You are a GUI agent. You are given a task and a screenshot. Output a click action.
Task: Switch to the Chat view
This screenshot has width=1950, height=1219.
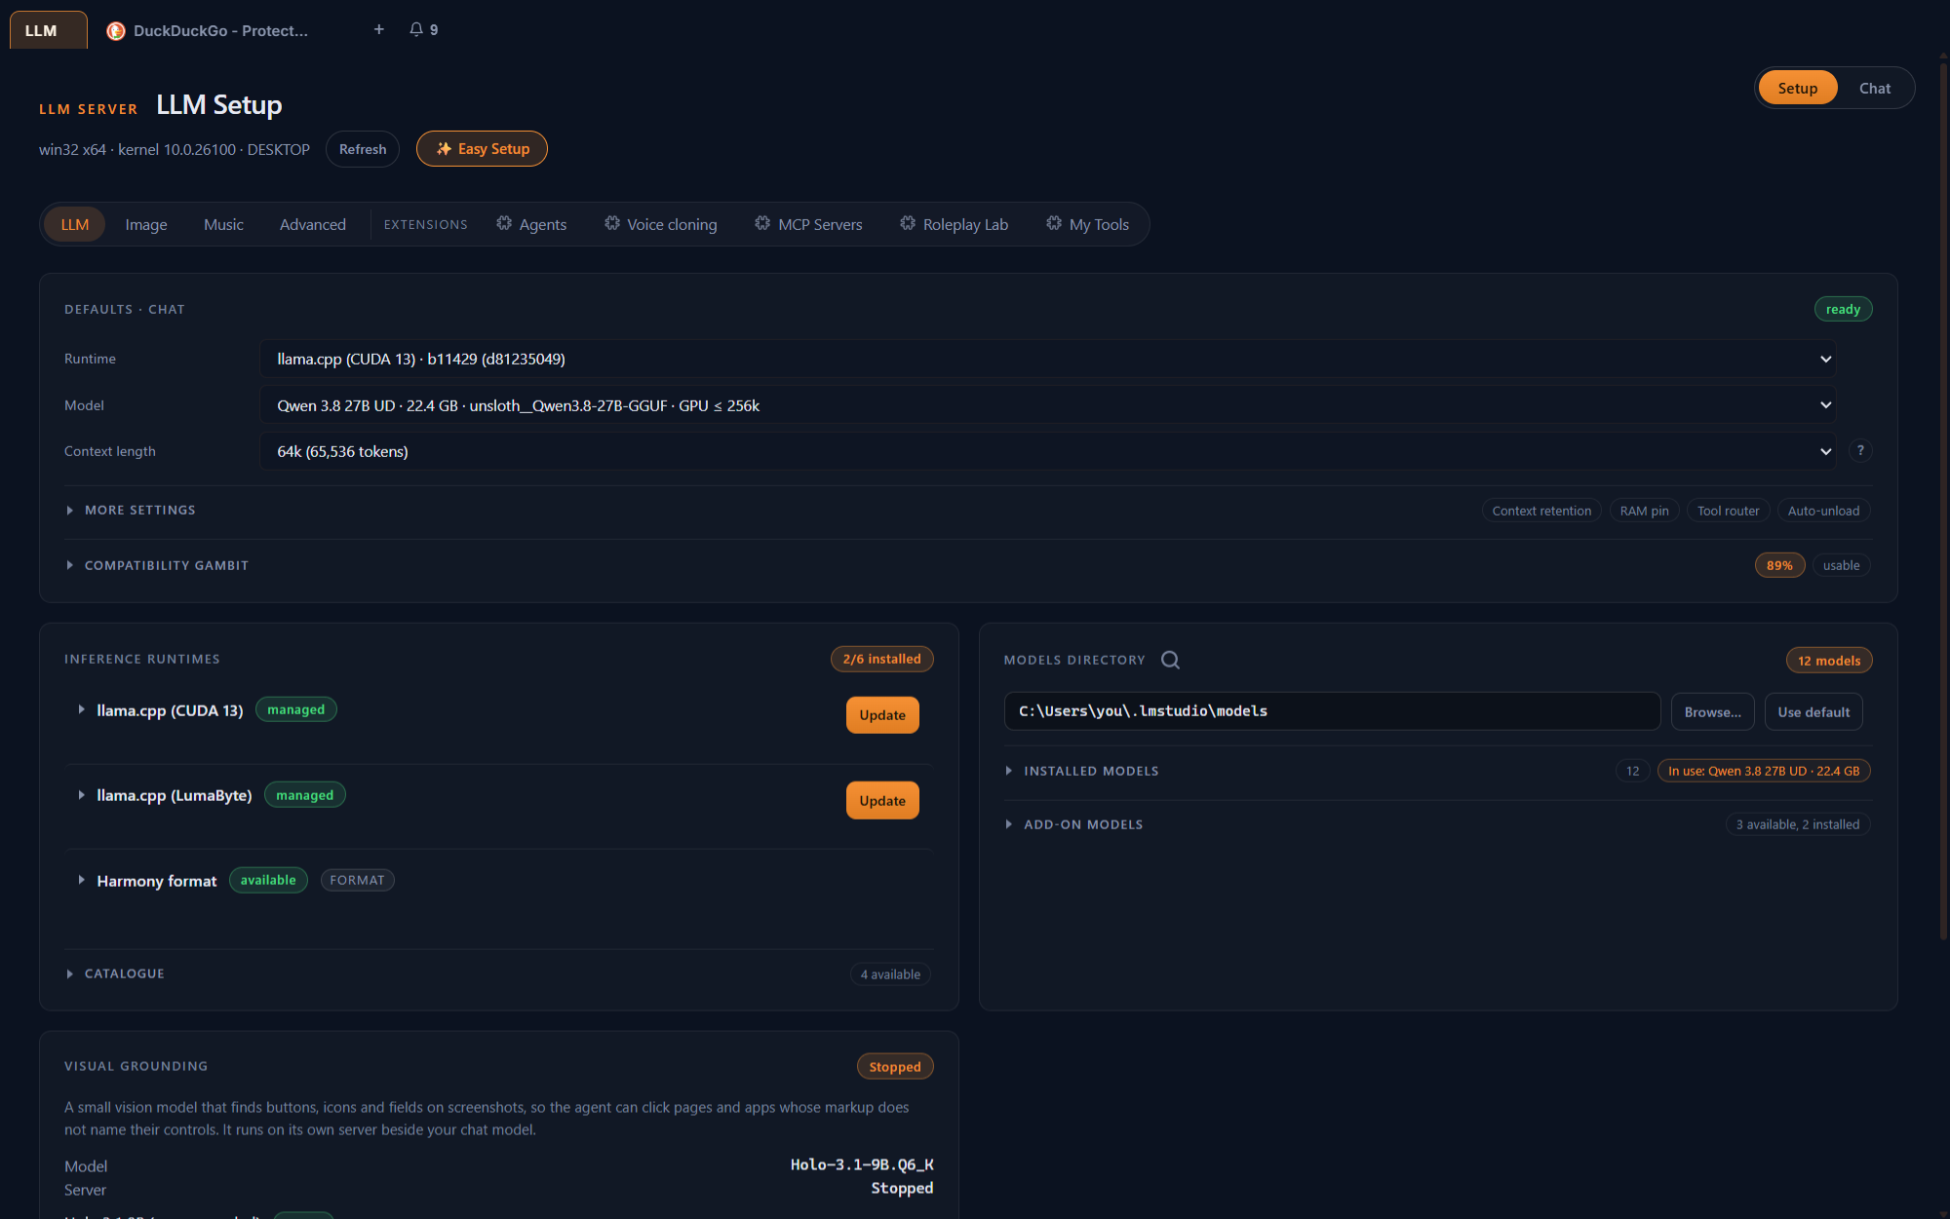click(1874, 88)
